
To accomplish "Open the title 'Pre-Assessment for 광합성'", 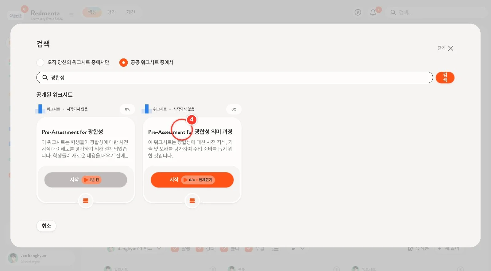I will [x=72, y=132].
